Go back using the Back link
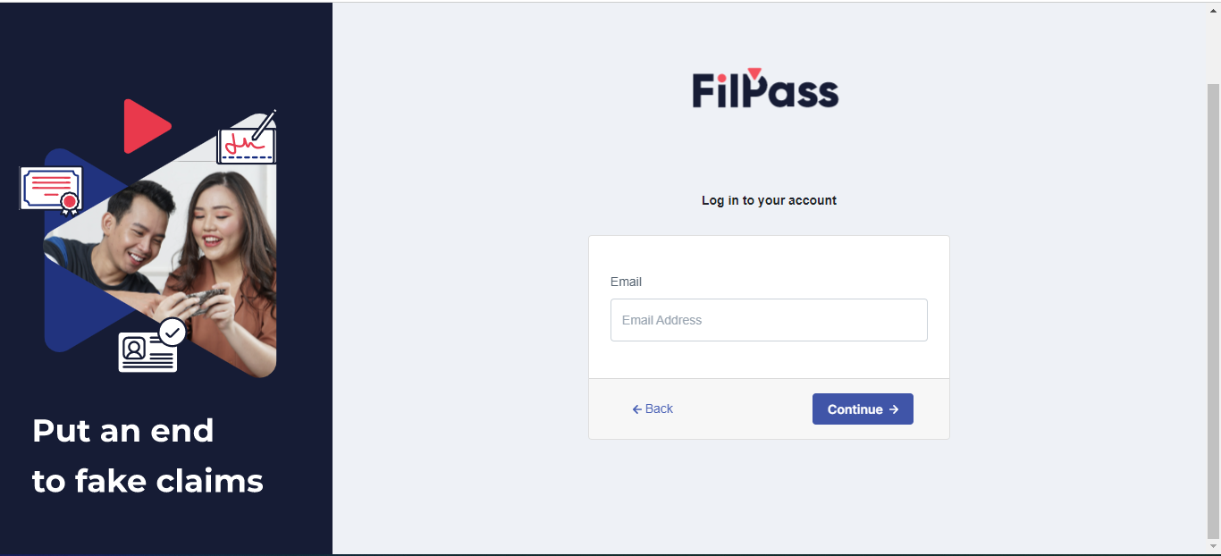1221x556 pixels. tap(653, 409)
